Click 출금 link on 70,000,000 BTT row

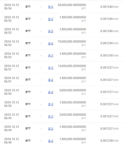pos(51,43)
